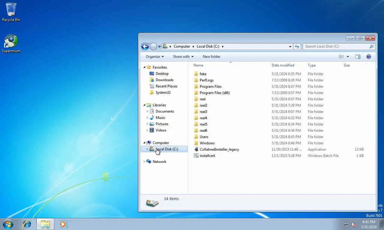Open Downloads in Favorites
Viewport: 384px width, 230px height.
coord(164,80)
